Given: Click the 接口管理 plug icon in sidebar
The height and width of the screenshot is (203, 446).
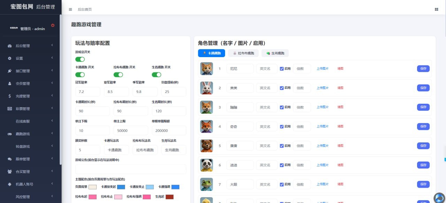Looking at the screenshot, I should point(10,71).
